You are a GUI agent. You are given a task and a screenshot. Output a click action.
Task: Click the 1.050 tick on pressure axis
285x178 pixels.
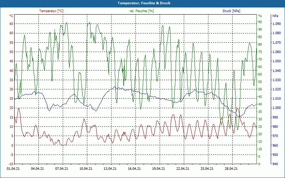click(277, 61)
